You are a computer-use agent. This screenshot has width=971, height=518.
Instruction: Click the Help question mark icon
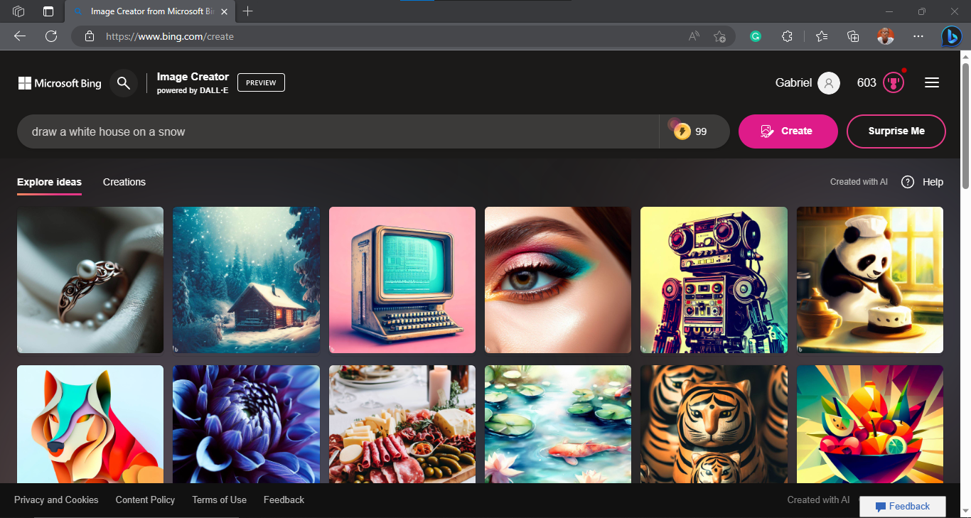908,182
